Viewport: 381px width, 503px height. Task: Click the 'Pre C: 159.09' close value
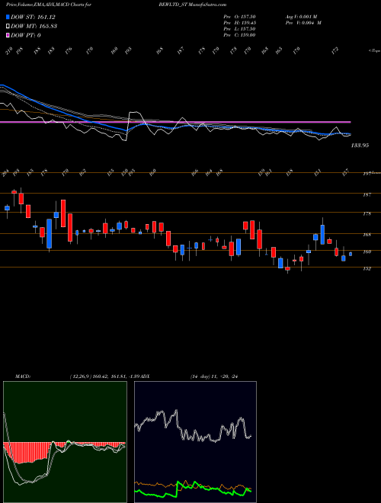tap(239, 35)
